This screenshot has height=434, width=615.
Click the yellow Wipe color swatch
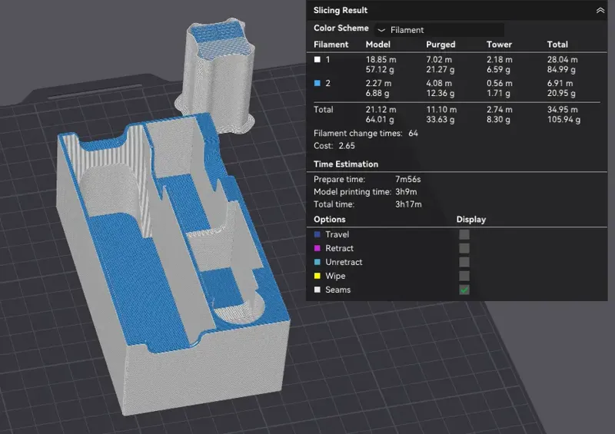317,276
